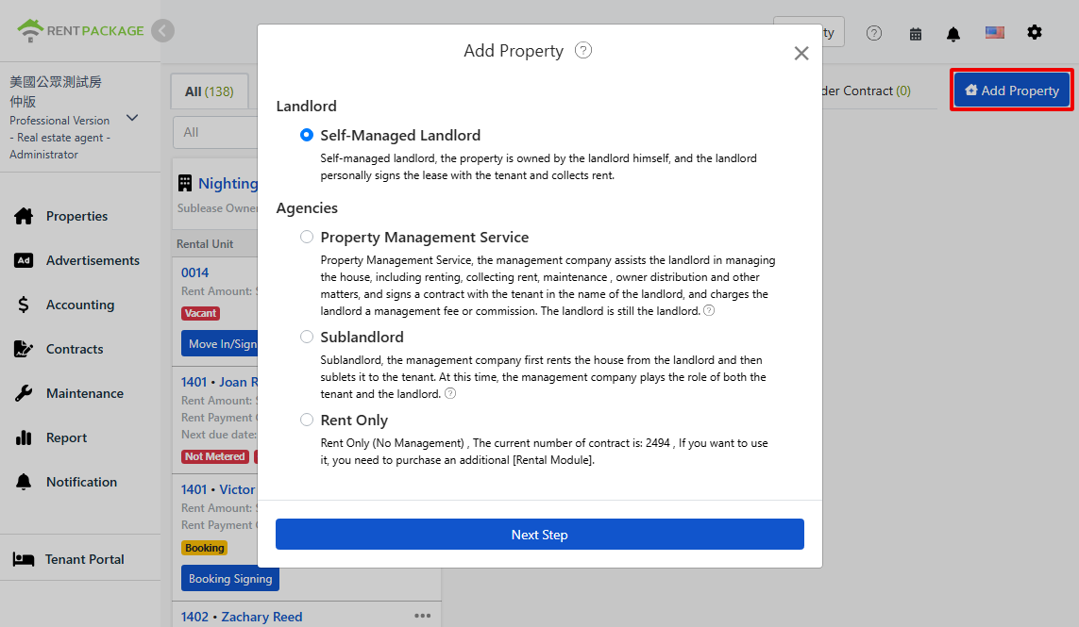
Task: Switch to the All (138) tab
Action: pyautogui.click(x=210, y=91)
